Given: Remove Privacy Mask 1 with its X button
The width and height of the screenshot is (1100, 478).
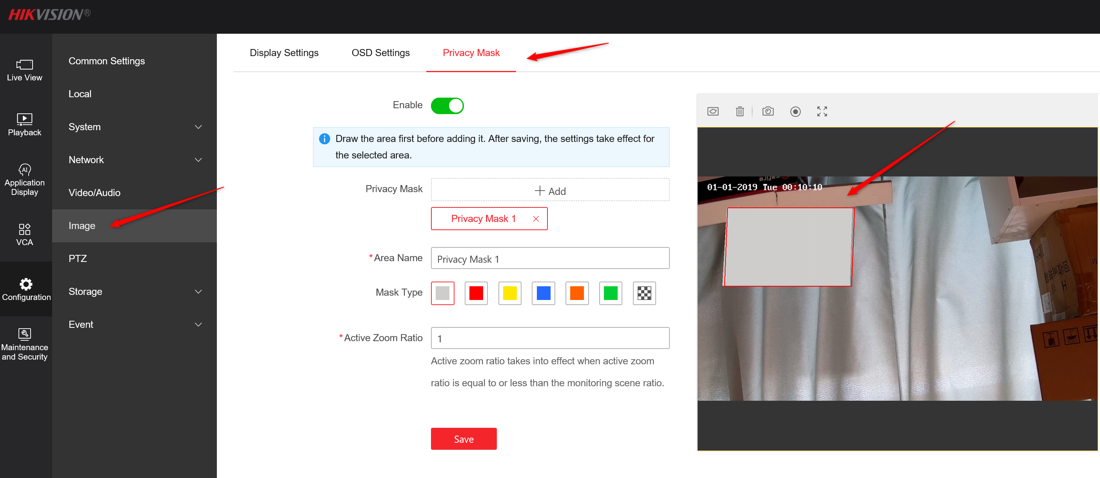Looking at the screenshot, I should (x=536, y=218).
